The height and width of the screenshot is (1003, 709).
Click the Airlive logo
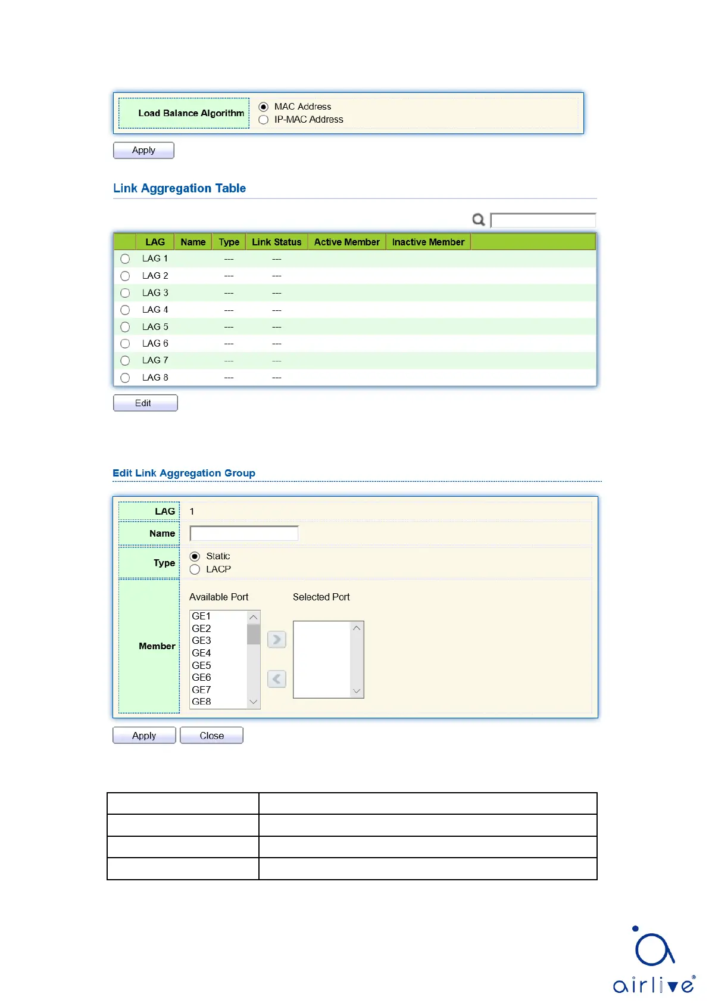(654, 960)
